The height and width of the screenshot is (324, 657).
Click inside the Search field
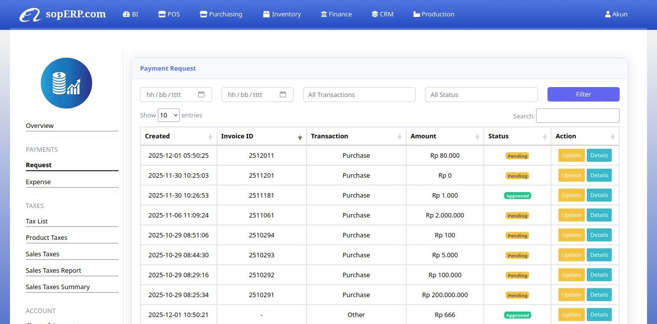577,115
